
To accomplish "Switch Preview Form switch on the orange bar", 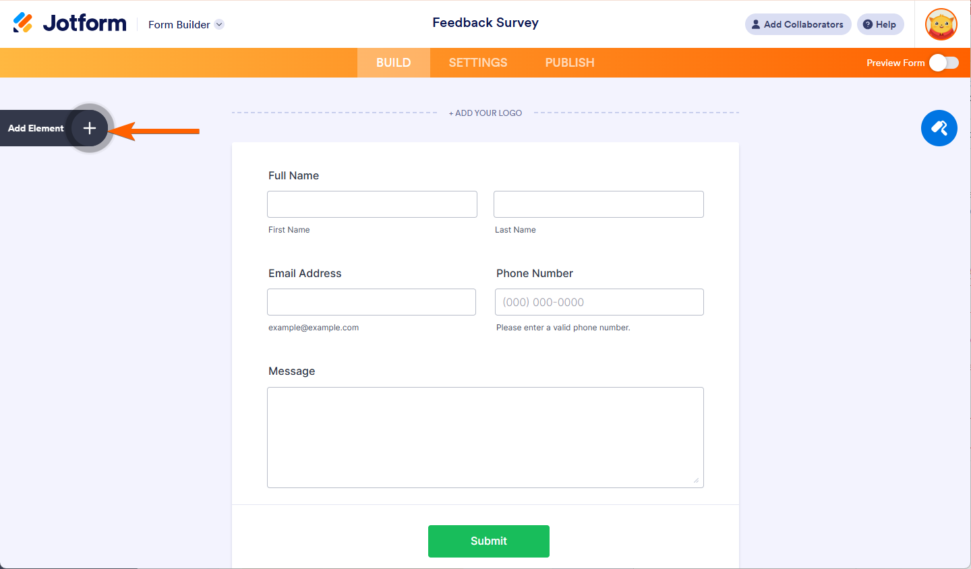I will click(x=943, y=62).
